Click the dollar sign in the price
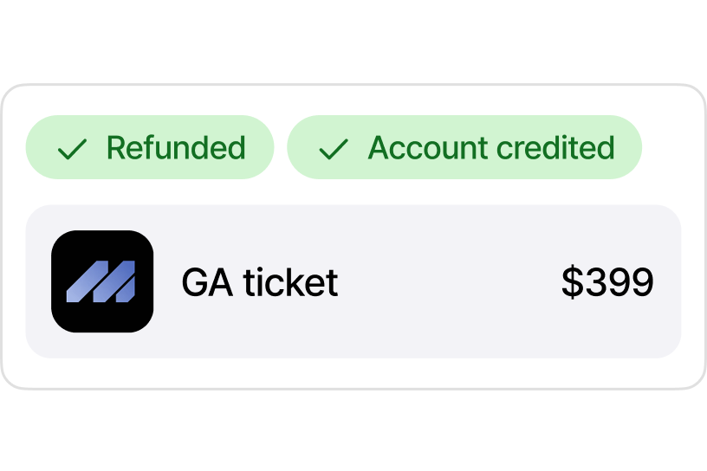The image size is (707, 471). pos(572,282)
